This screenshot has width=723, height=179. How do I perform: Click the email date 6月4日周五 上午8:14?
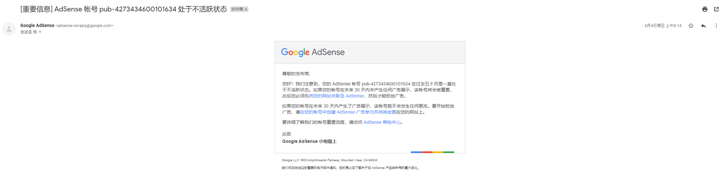(x=663, y=26)
